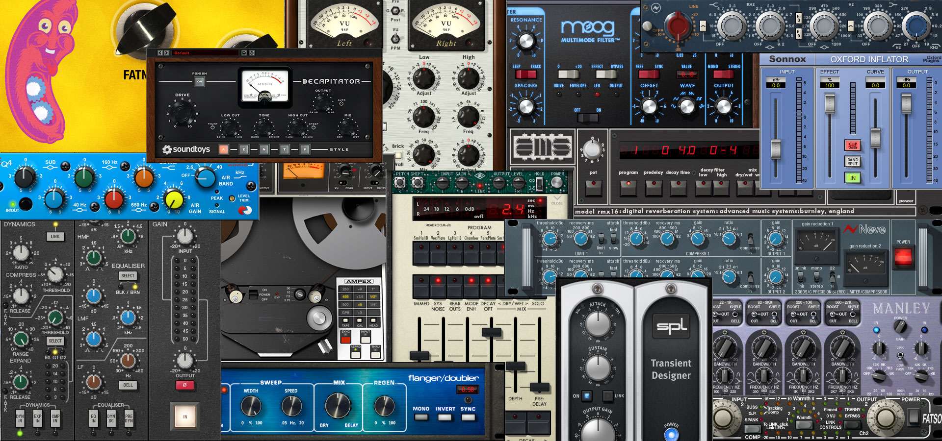Click the red 650 Hz knob on blue EQ
The image size is (942, 441).
pyautogui.click(x=114, y=199)
